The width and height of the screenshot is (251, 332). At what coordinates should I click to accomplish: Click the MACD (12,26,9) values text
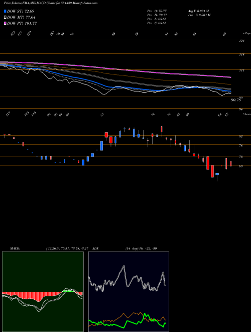pos(67,248)
